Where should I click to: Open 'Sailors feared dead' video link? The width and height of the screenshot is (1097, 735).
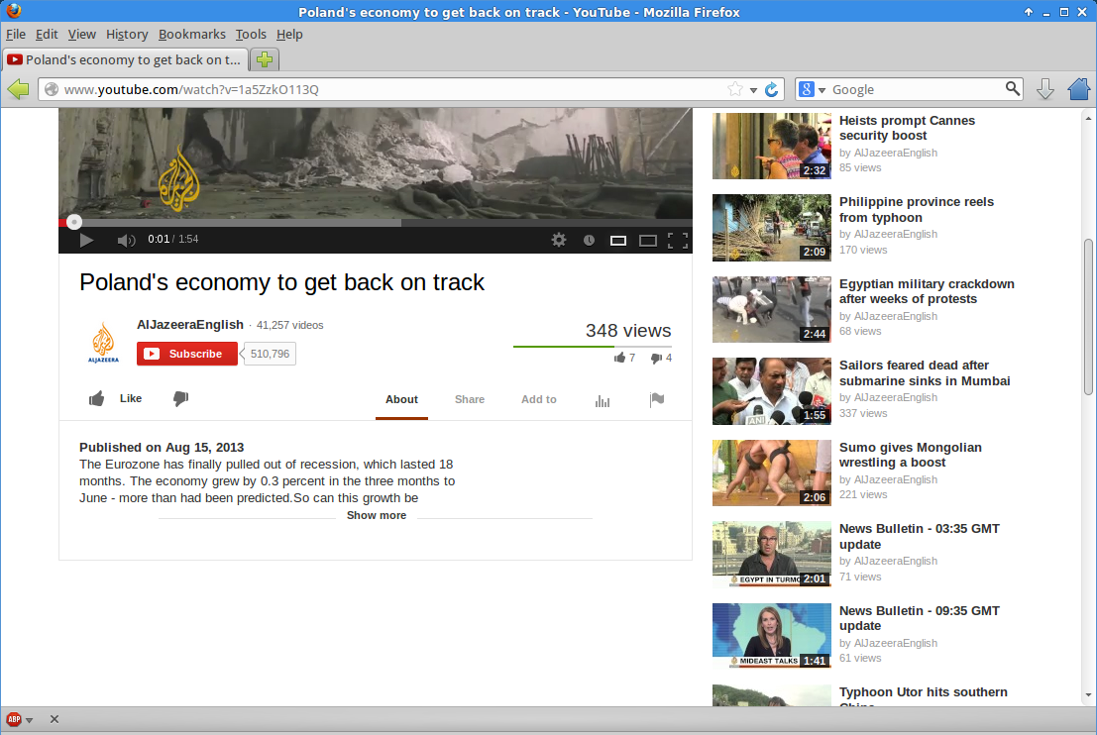click(925, 372)
